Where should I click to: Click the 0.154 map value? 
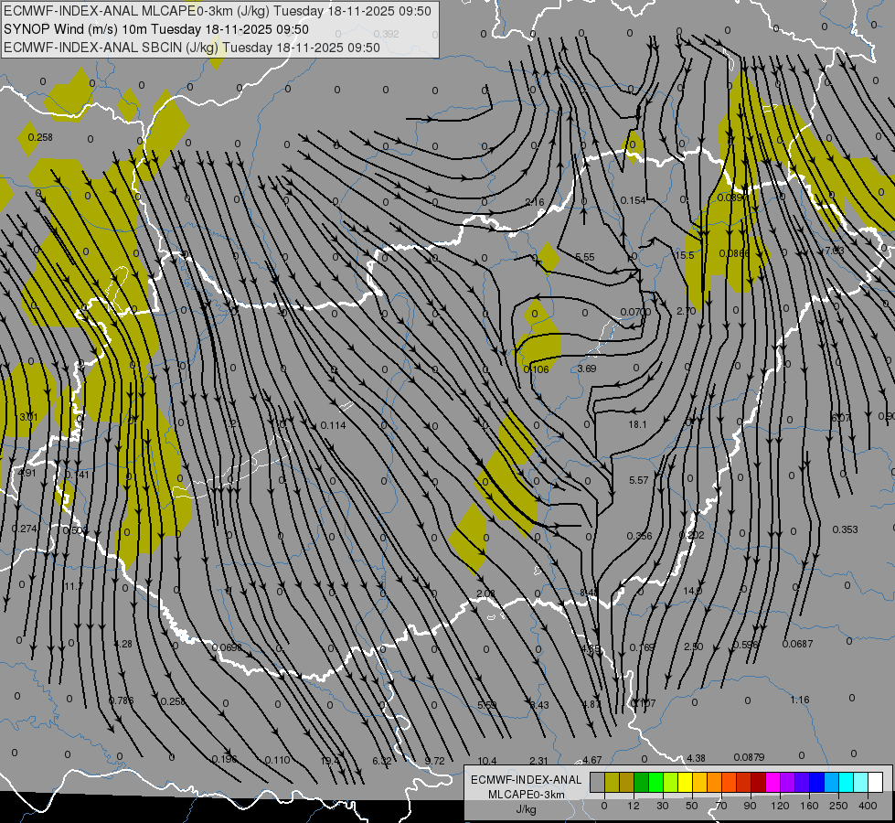(x=633, y=200)
